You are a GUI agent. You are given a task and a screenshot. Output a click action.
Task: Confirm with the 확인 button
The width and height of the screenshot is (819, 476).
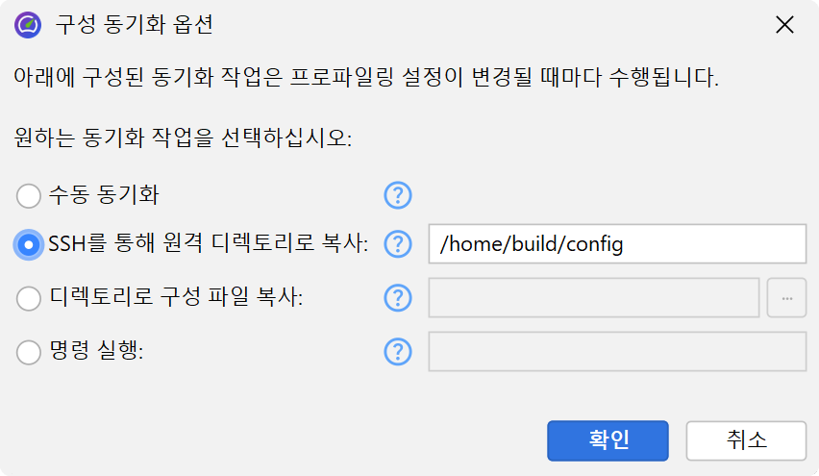click(608, 440)
